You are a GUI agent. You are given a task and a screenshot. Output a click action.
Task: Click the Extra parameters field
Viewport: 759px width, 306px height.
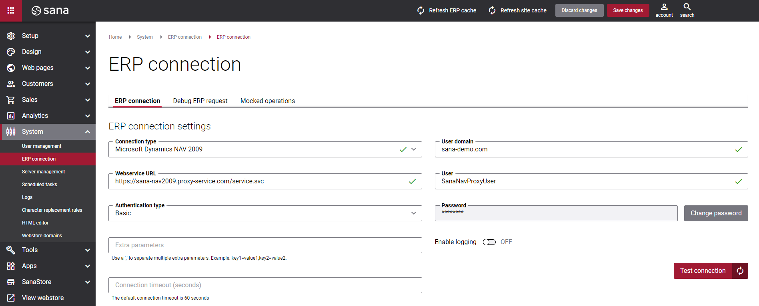265,245
